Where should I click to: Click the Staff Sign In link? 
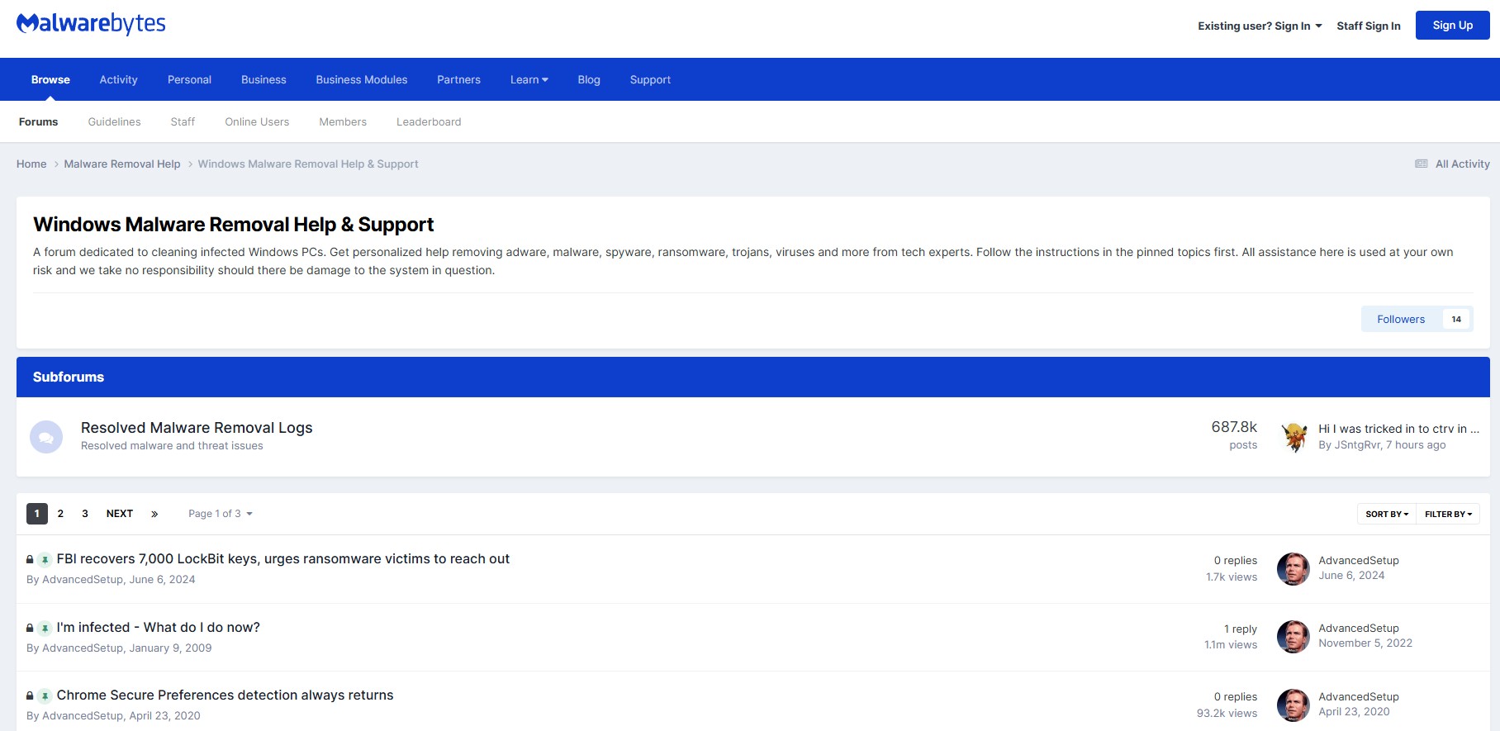click(1369, 26)
